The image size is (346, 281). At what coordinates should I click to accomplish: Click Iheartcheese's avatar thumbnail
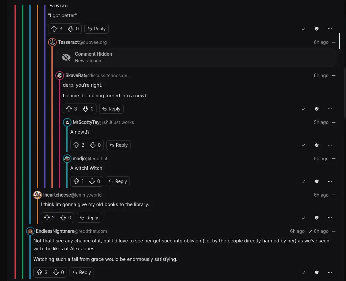[38, 195]
